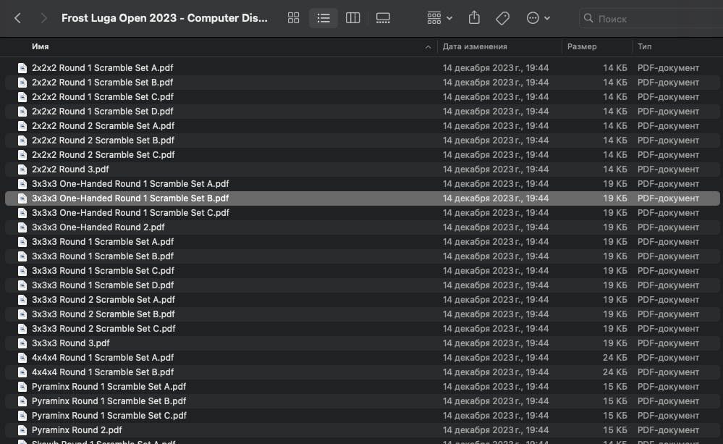Select 3x3x3 One-Handed Round 2.pdf
Screen dimensions: 723x444
click(98, 227)
